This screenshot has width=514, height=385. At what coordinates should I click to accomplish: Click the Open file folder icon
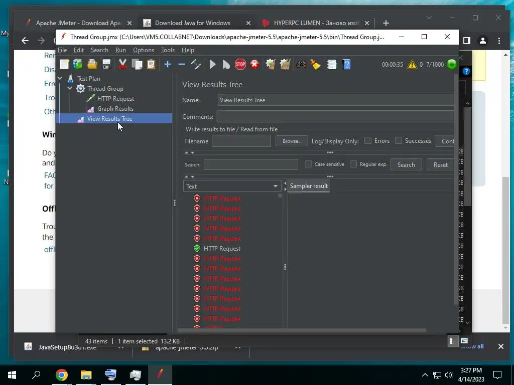pyautogui.click(x=92, y=64)
